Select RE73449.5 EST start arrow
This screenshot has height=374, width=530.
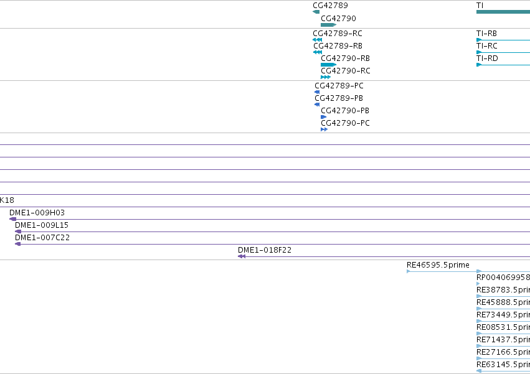point(479,322)
